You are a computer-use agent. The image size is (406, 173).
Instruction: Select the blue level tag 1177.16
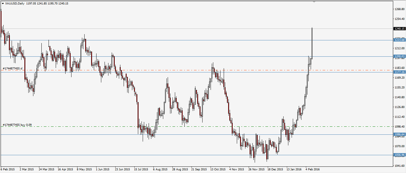(x=399, y=72)
